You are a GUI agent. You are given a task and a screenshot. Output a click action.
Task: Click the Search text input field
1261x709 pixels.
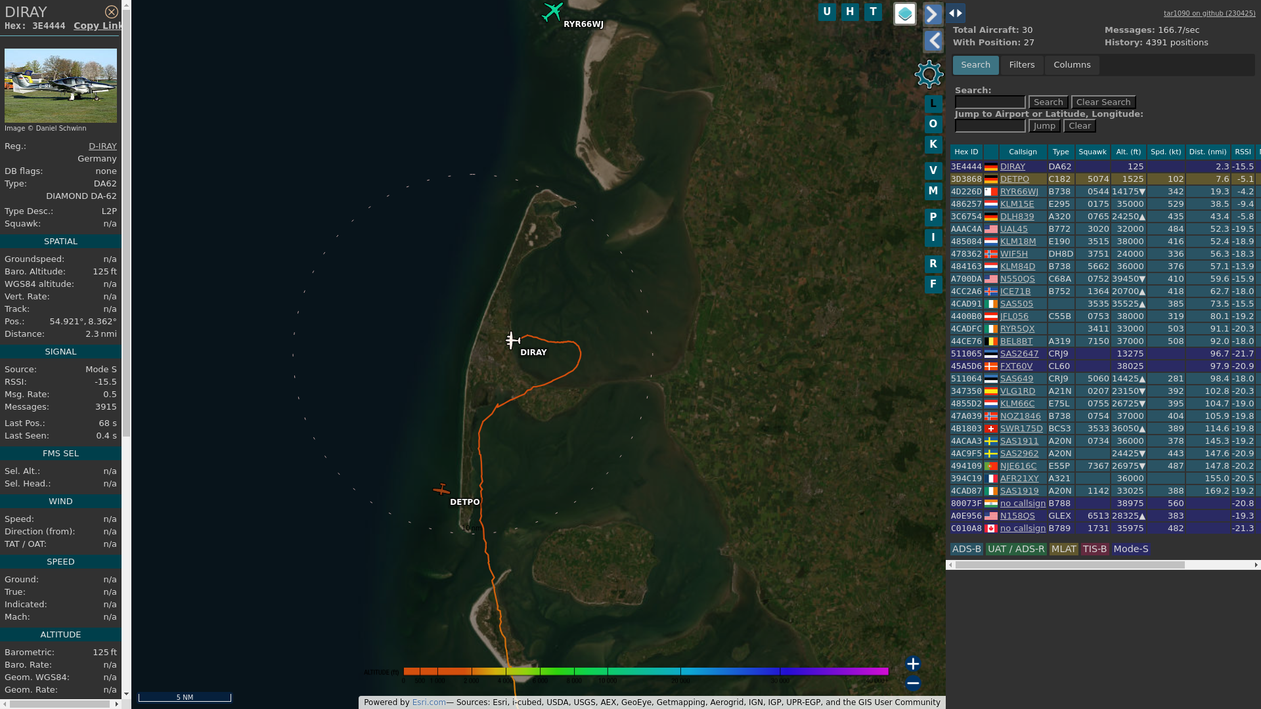[x=990, y=102]
